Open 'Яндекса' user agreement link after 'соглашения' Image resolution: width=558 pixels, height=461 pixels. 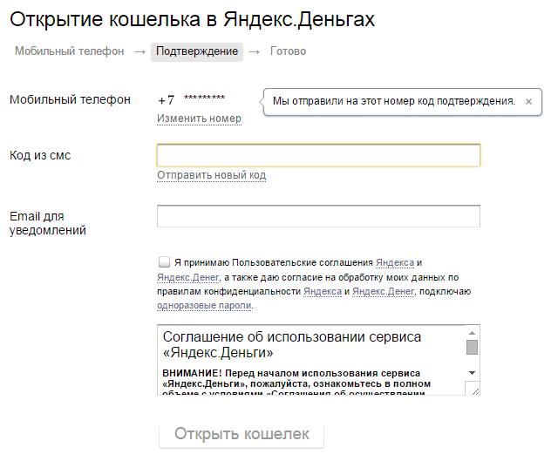click(395, 262)
